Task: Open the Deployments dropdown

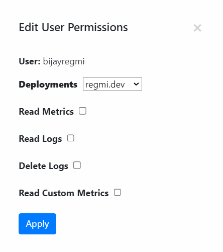Action: tap(113, 84)
